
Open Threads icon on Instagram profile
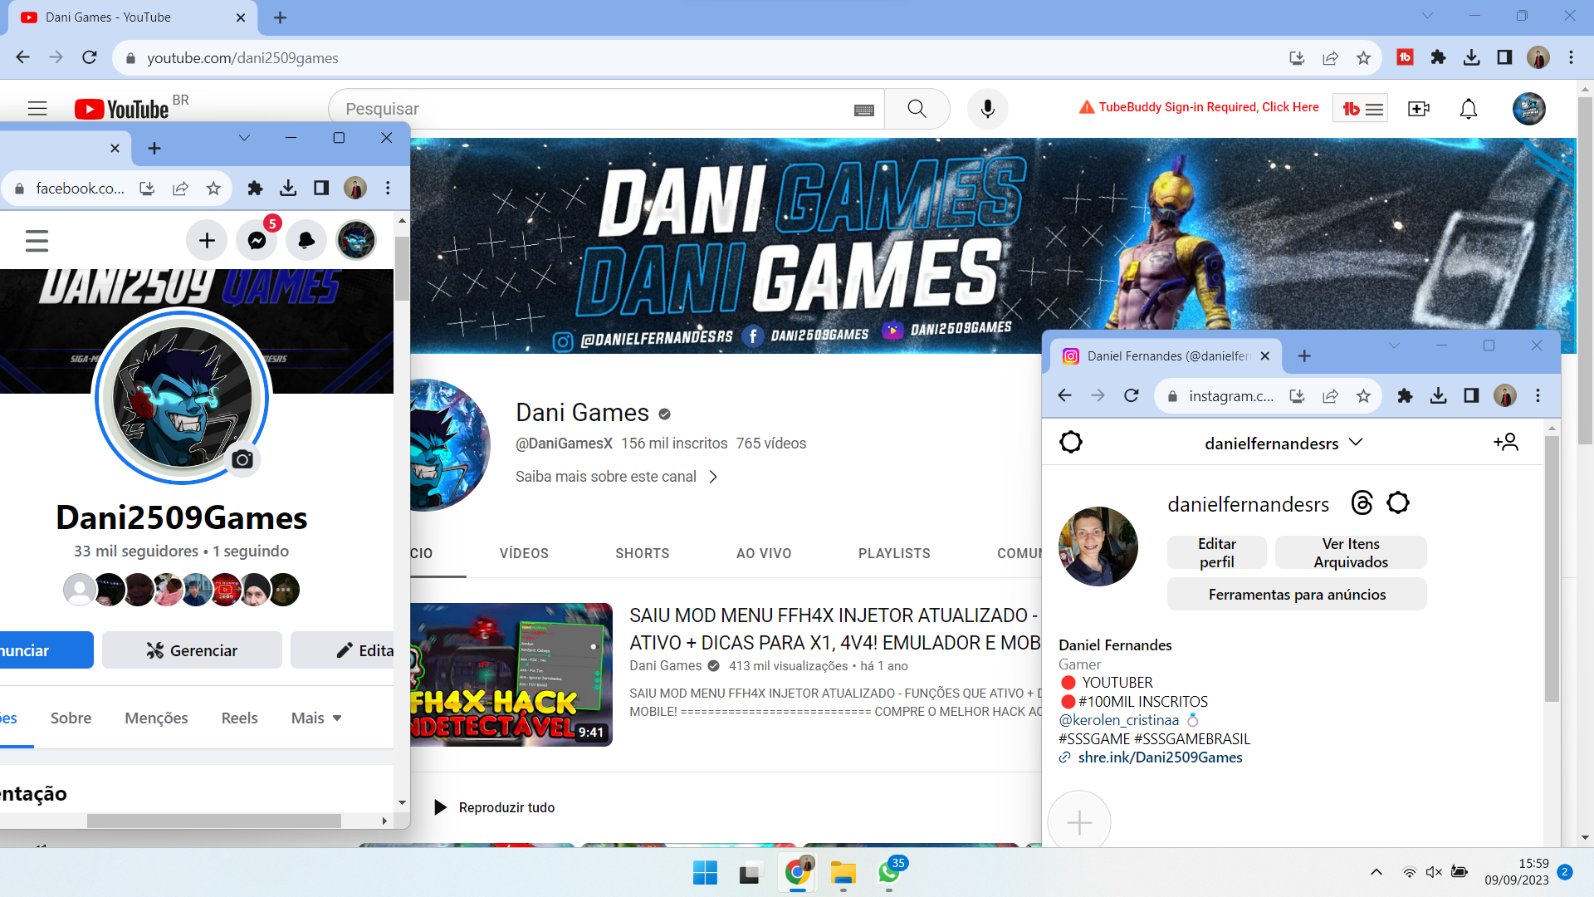pyautogui.click(x=1362, y=502)
